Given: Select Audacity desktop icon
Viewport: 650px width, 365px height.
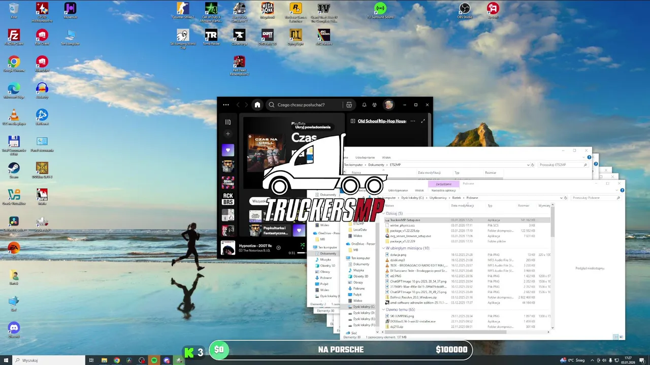Looking at the screenshot, I should pos(42,90).
